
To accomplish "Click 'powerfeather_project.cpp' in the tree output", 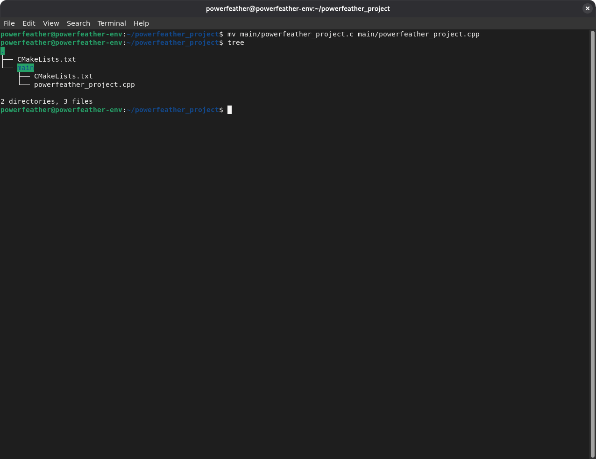I will tap(85, 85).
